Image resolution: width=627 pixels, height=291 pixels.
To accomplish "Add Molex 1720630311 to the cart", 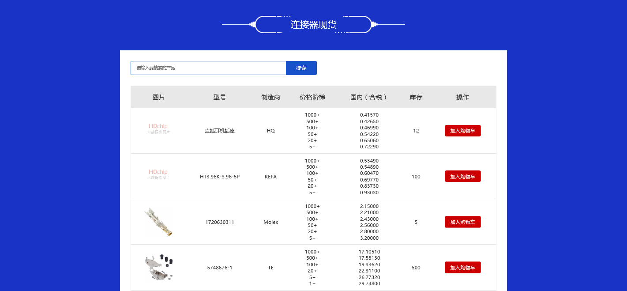I will [462, 222].
